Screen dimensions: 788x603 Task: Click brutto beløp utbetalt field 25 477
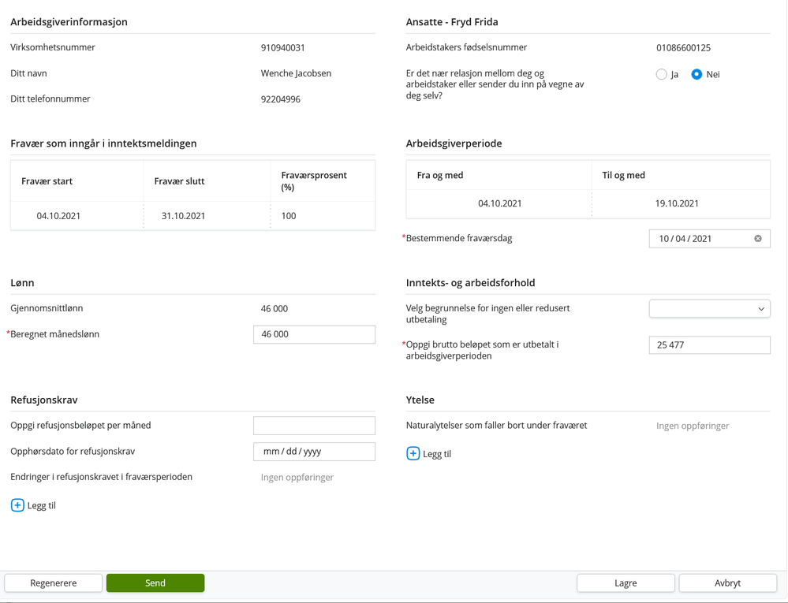click(710, 345)
